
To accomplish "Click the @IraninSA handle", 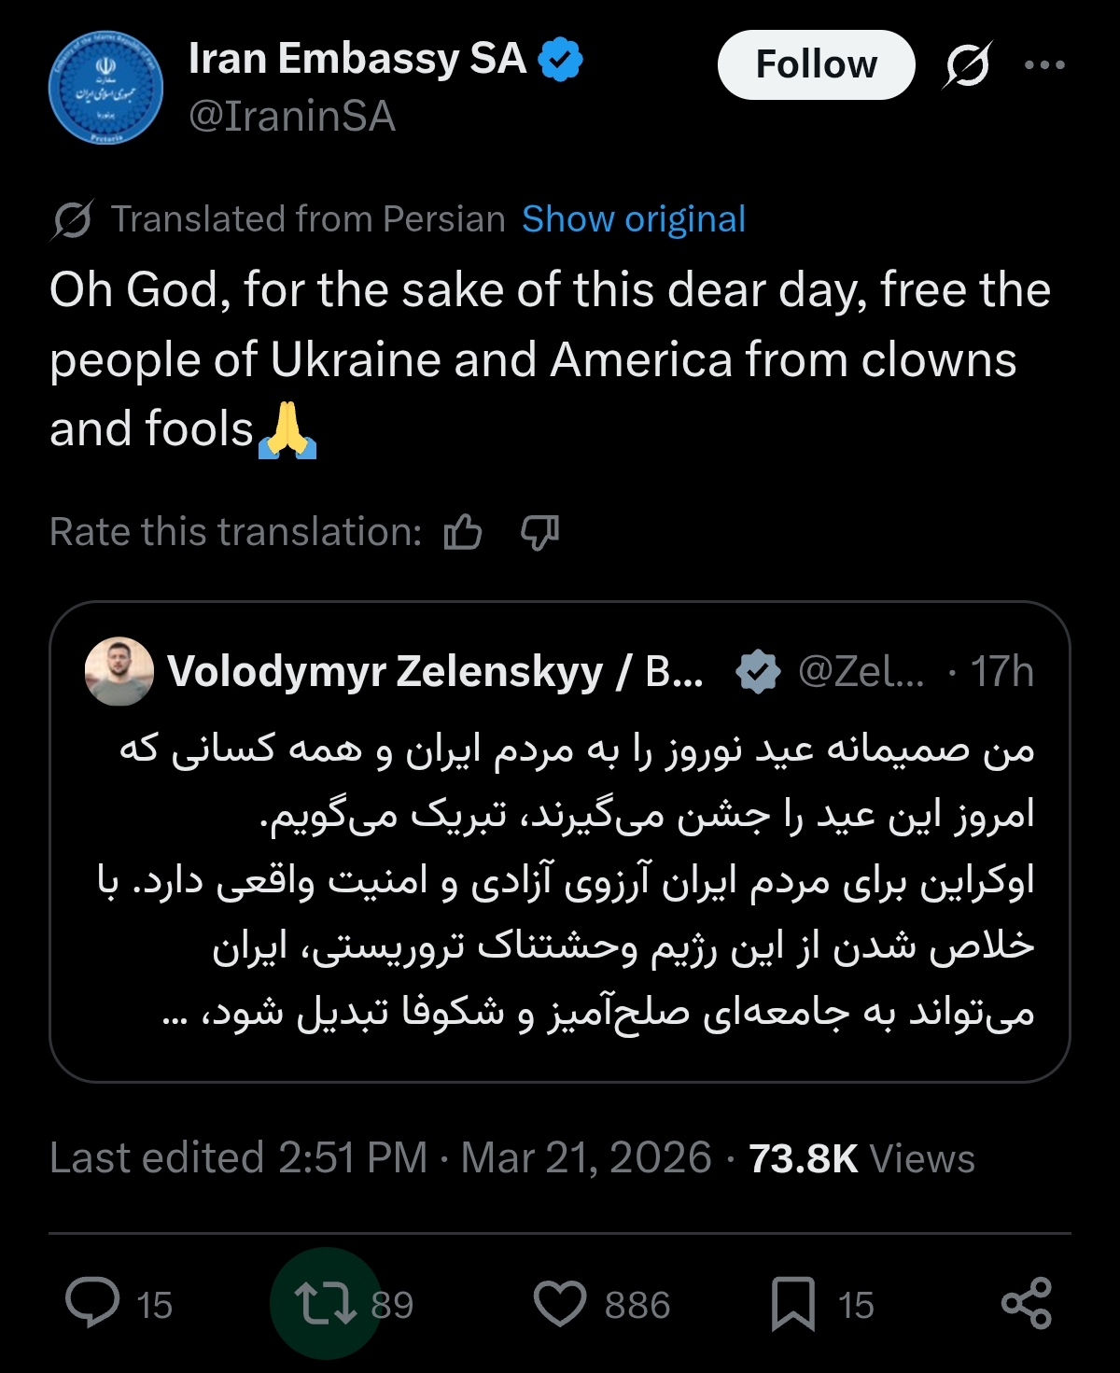I will (292, 117).
